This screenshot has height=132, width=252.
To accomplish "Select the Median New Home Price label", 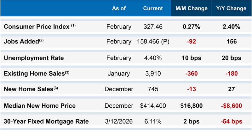I will pos(40,106).
